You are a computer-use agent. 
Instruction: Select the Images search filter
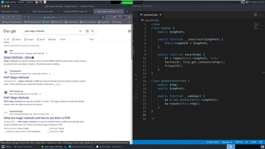coord(29,39)
